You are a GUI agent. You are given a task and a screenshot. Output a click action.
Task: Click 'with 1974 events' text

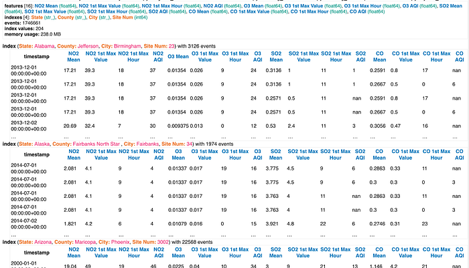214,144
